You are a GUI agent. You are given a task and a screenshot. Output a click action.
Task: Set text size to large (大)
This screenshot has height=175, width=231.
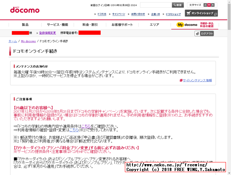pos(213,5)
